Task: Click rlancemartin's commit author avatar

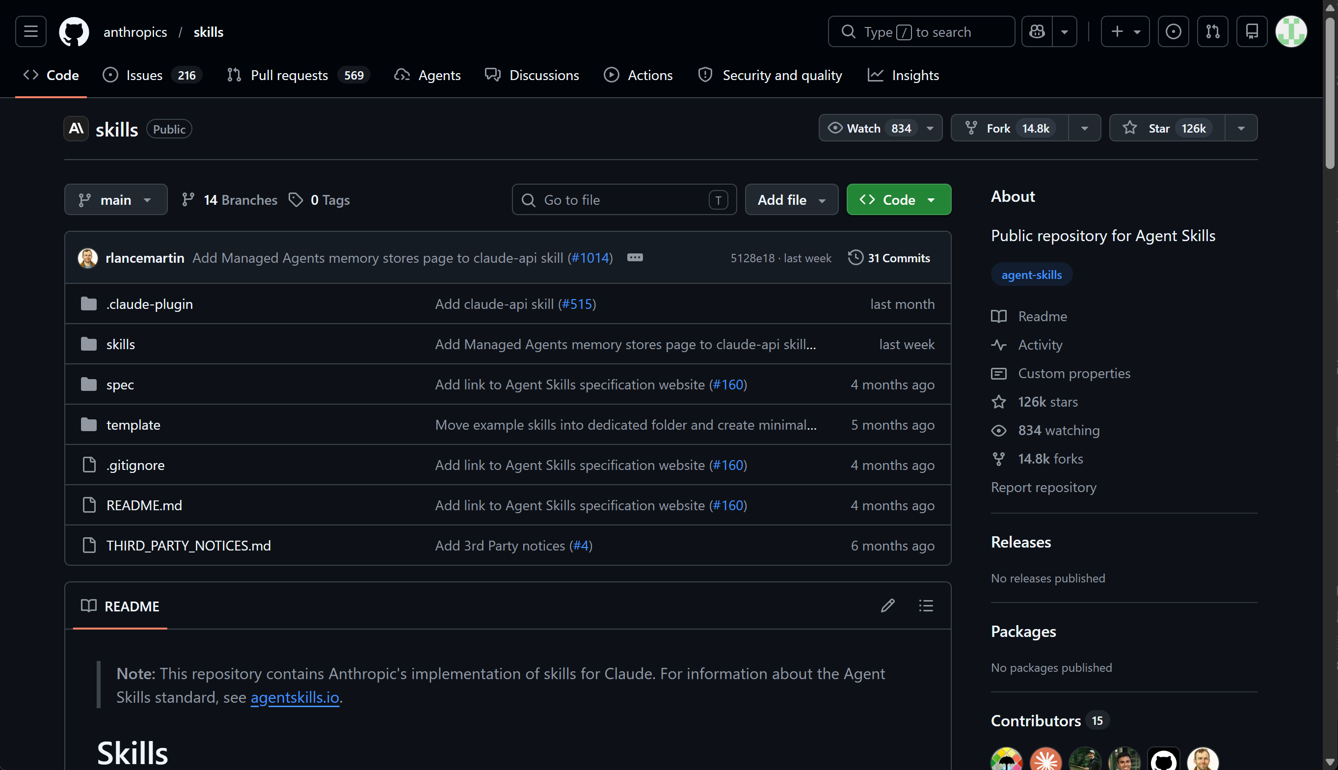Action: [x=88, y=258]
